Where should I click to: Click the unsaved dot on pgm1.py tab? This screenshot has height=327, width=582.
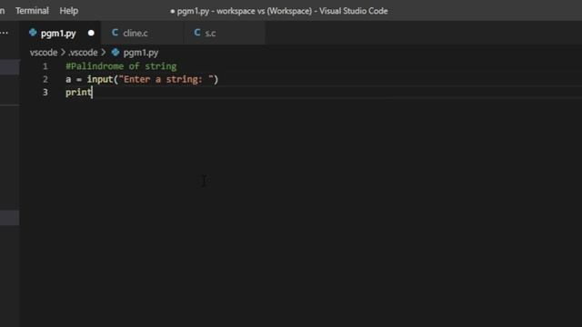click(x=91, y=33)
